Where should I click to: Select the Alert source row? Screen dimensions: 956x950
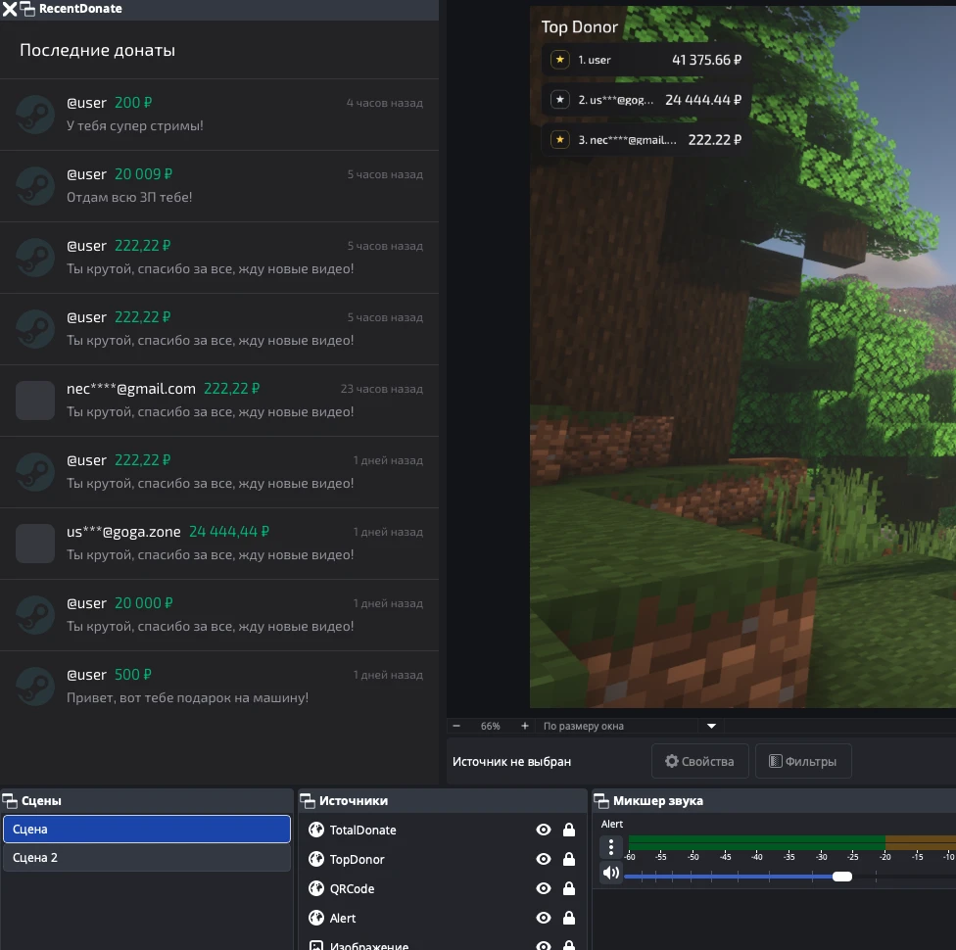(x=443, y=918)
